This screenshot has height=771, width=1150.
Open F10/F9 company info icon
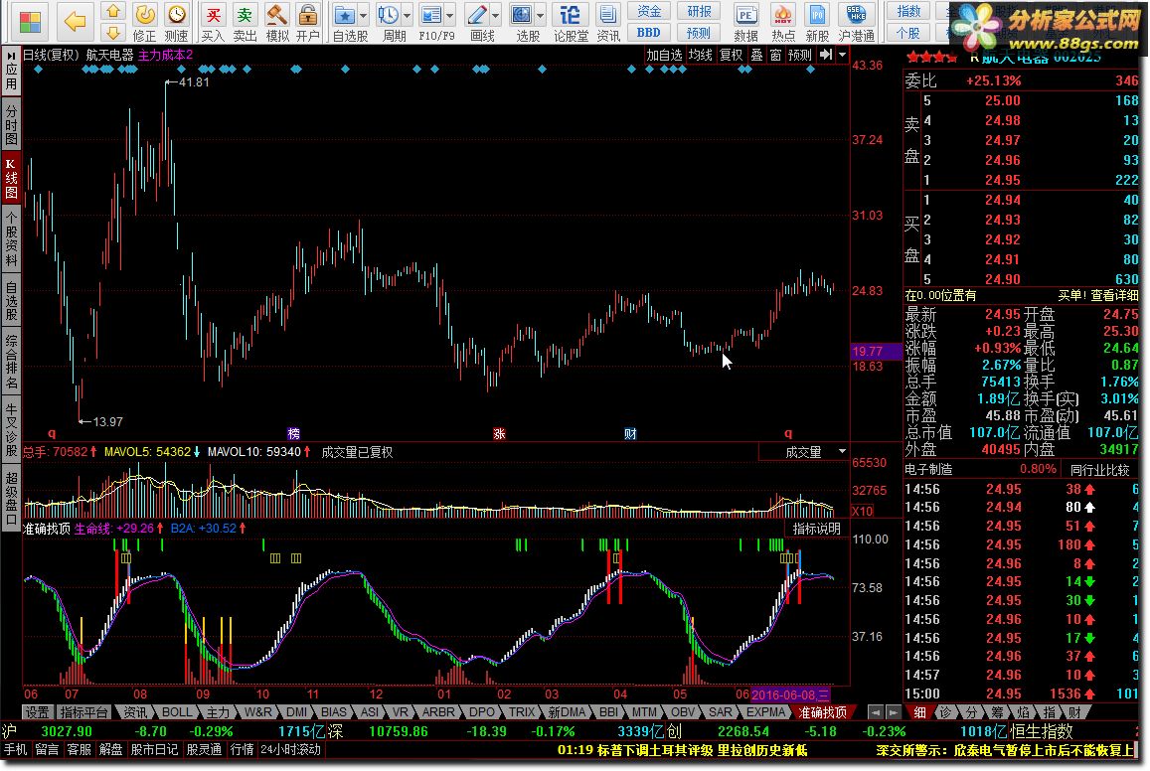click(x=432, y=23)
